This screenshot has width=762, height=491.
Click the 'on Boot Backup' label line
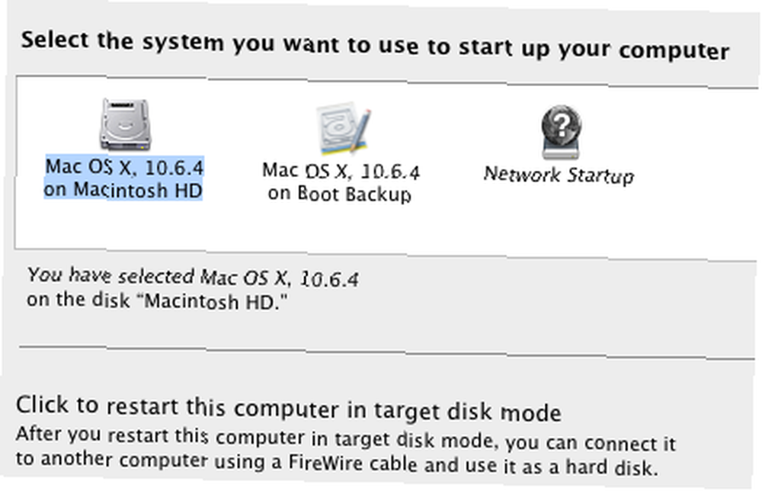340,194
